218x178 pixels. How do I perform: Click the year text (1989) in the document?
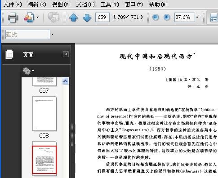pyautogui.click(x=157, y=69)
